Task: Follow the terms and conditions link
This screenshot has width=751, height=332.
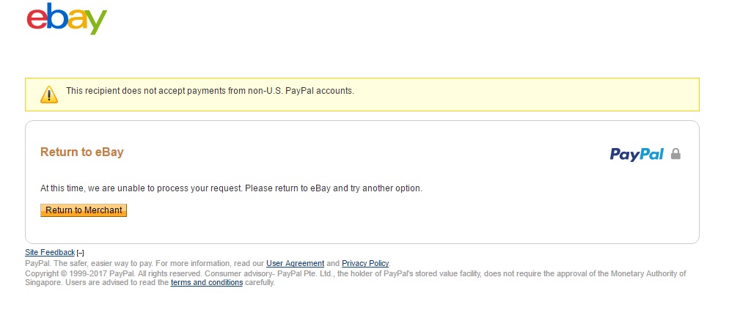Action: [x=206, y=283]
